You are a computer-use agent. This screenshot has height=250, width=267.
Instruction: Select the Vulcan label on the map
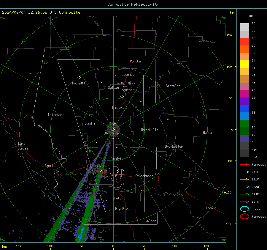click(x=151, y=221)
